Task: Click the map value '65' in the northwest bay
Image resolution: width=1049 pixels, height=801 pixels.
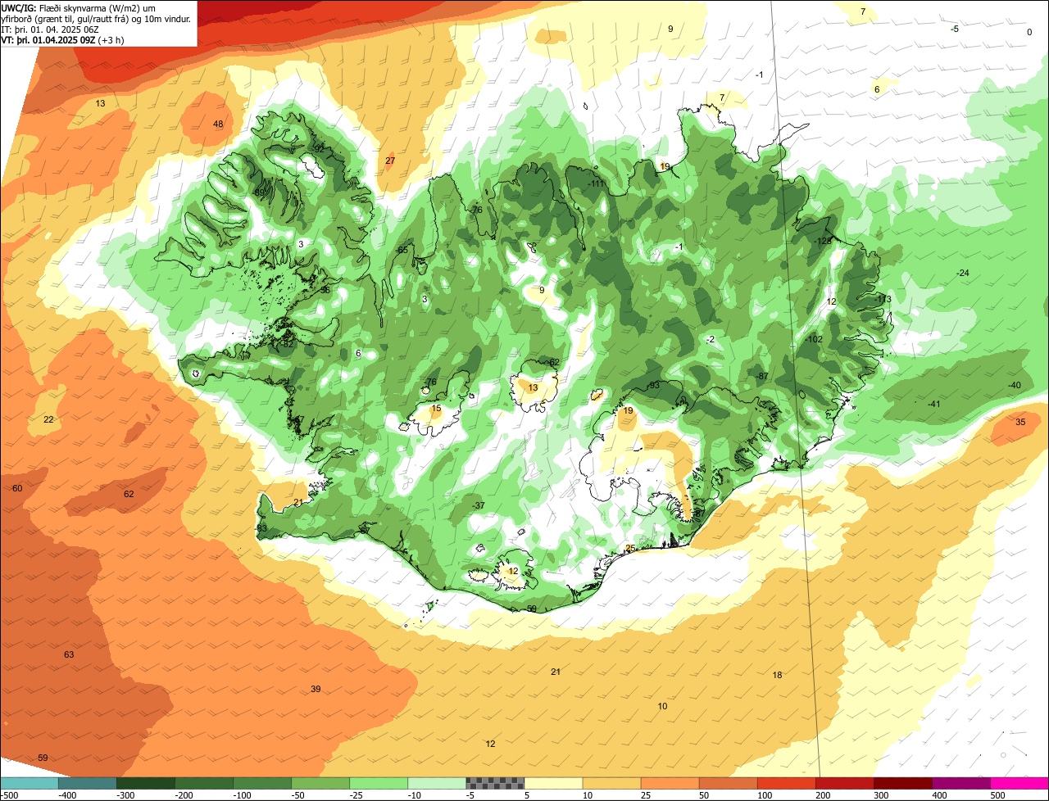Action: [x=402, y=250]
